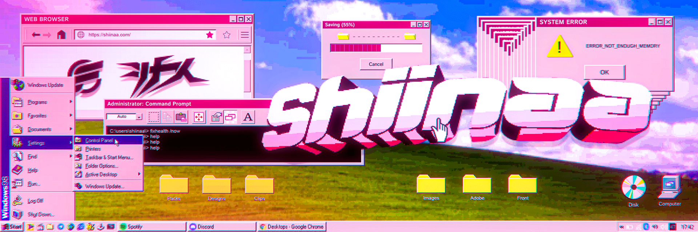698x232 pixels.
Task: Expand Active Desktop submenu
Action: [108, 174]
